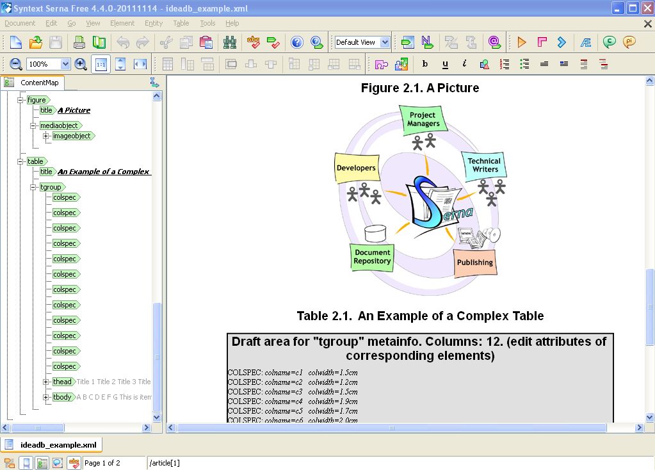Insert a numbered list via toolbar

pyautogui.click(x=505, y=64)
